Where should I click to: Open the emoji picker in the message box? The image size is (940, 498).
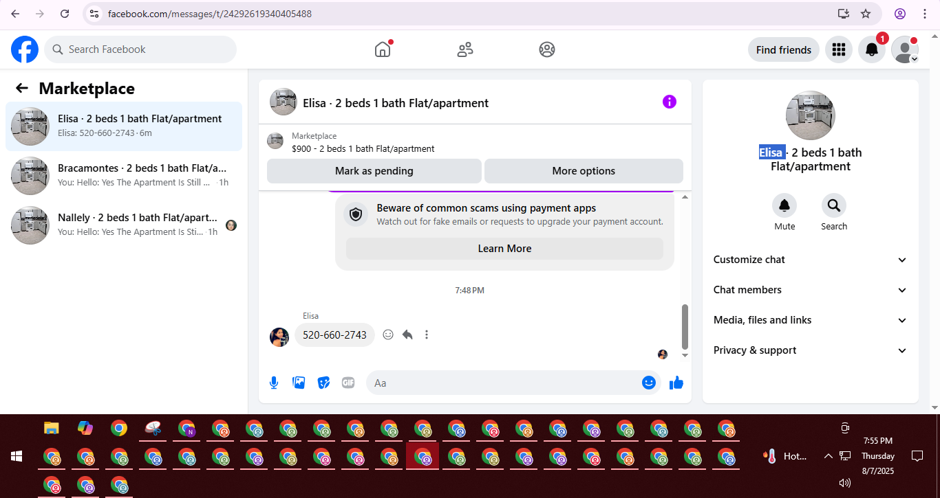649,383
